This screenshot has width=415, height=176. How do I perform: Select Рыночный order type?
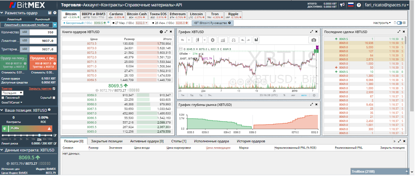click(43, 19)
